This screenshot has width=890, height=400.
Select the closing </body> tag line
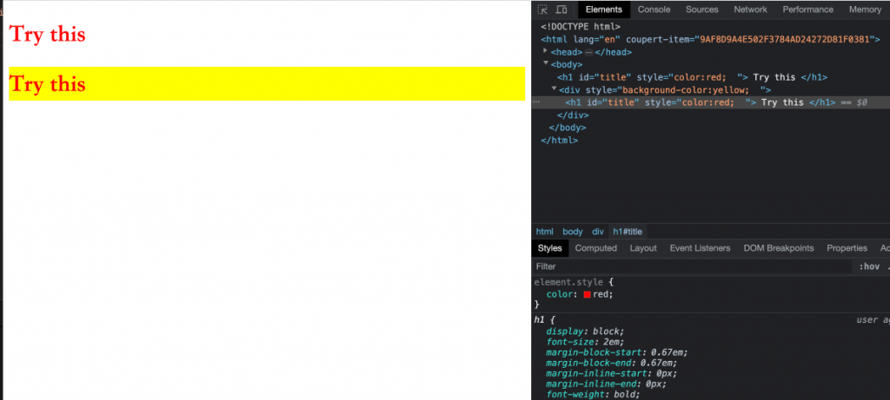point(567,128)
